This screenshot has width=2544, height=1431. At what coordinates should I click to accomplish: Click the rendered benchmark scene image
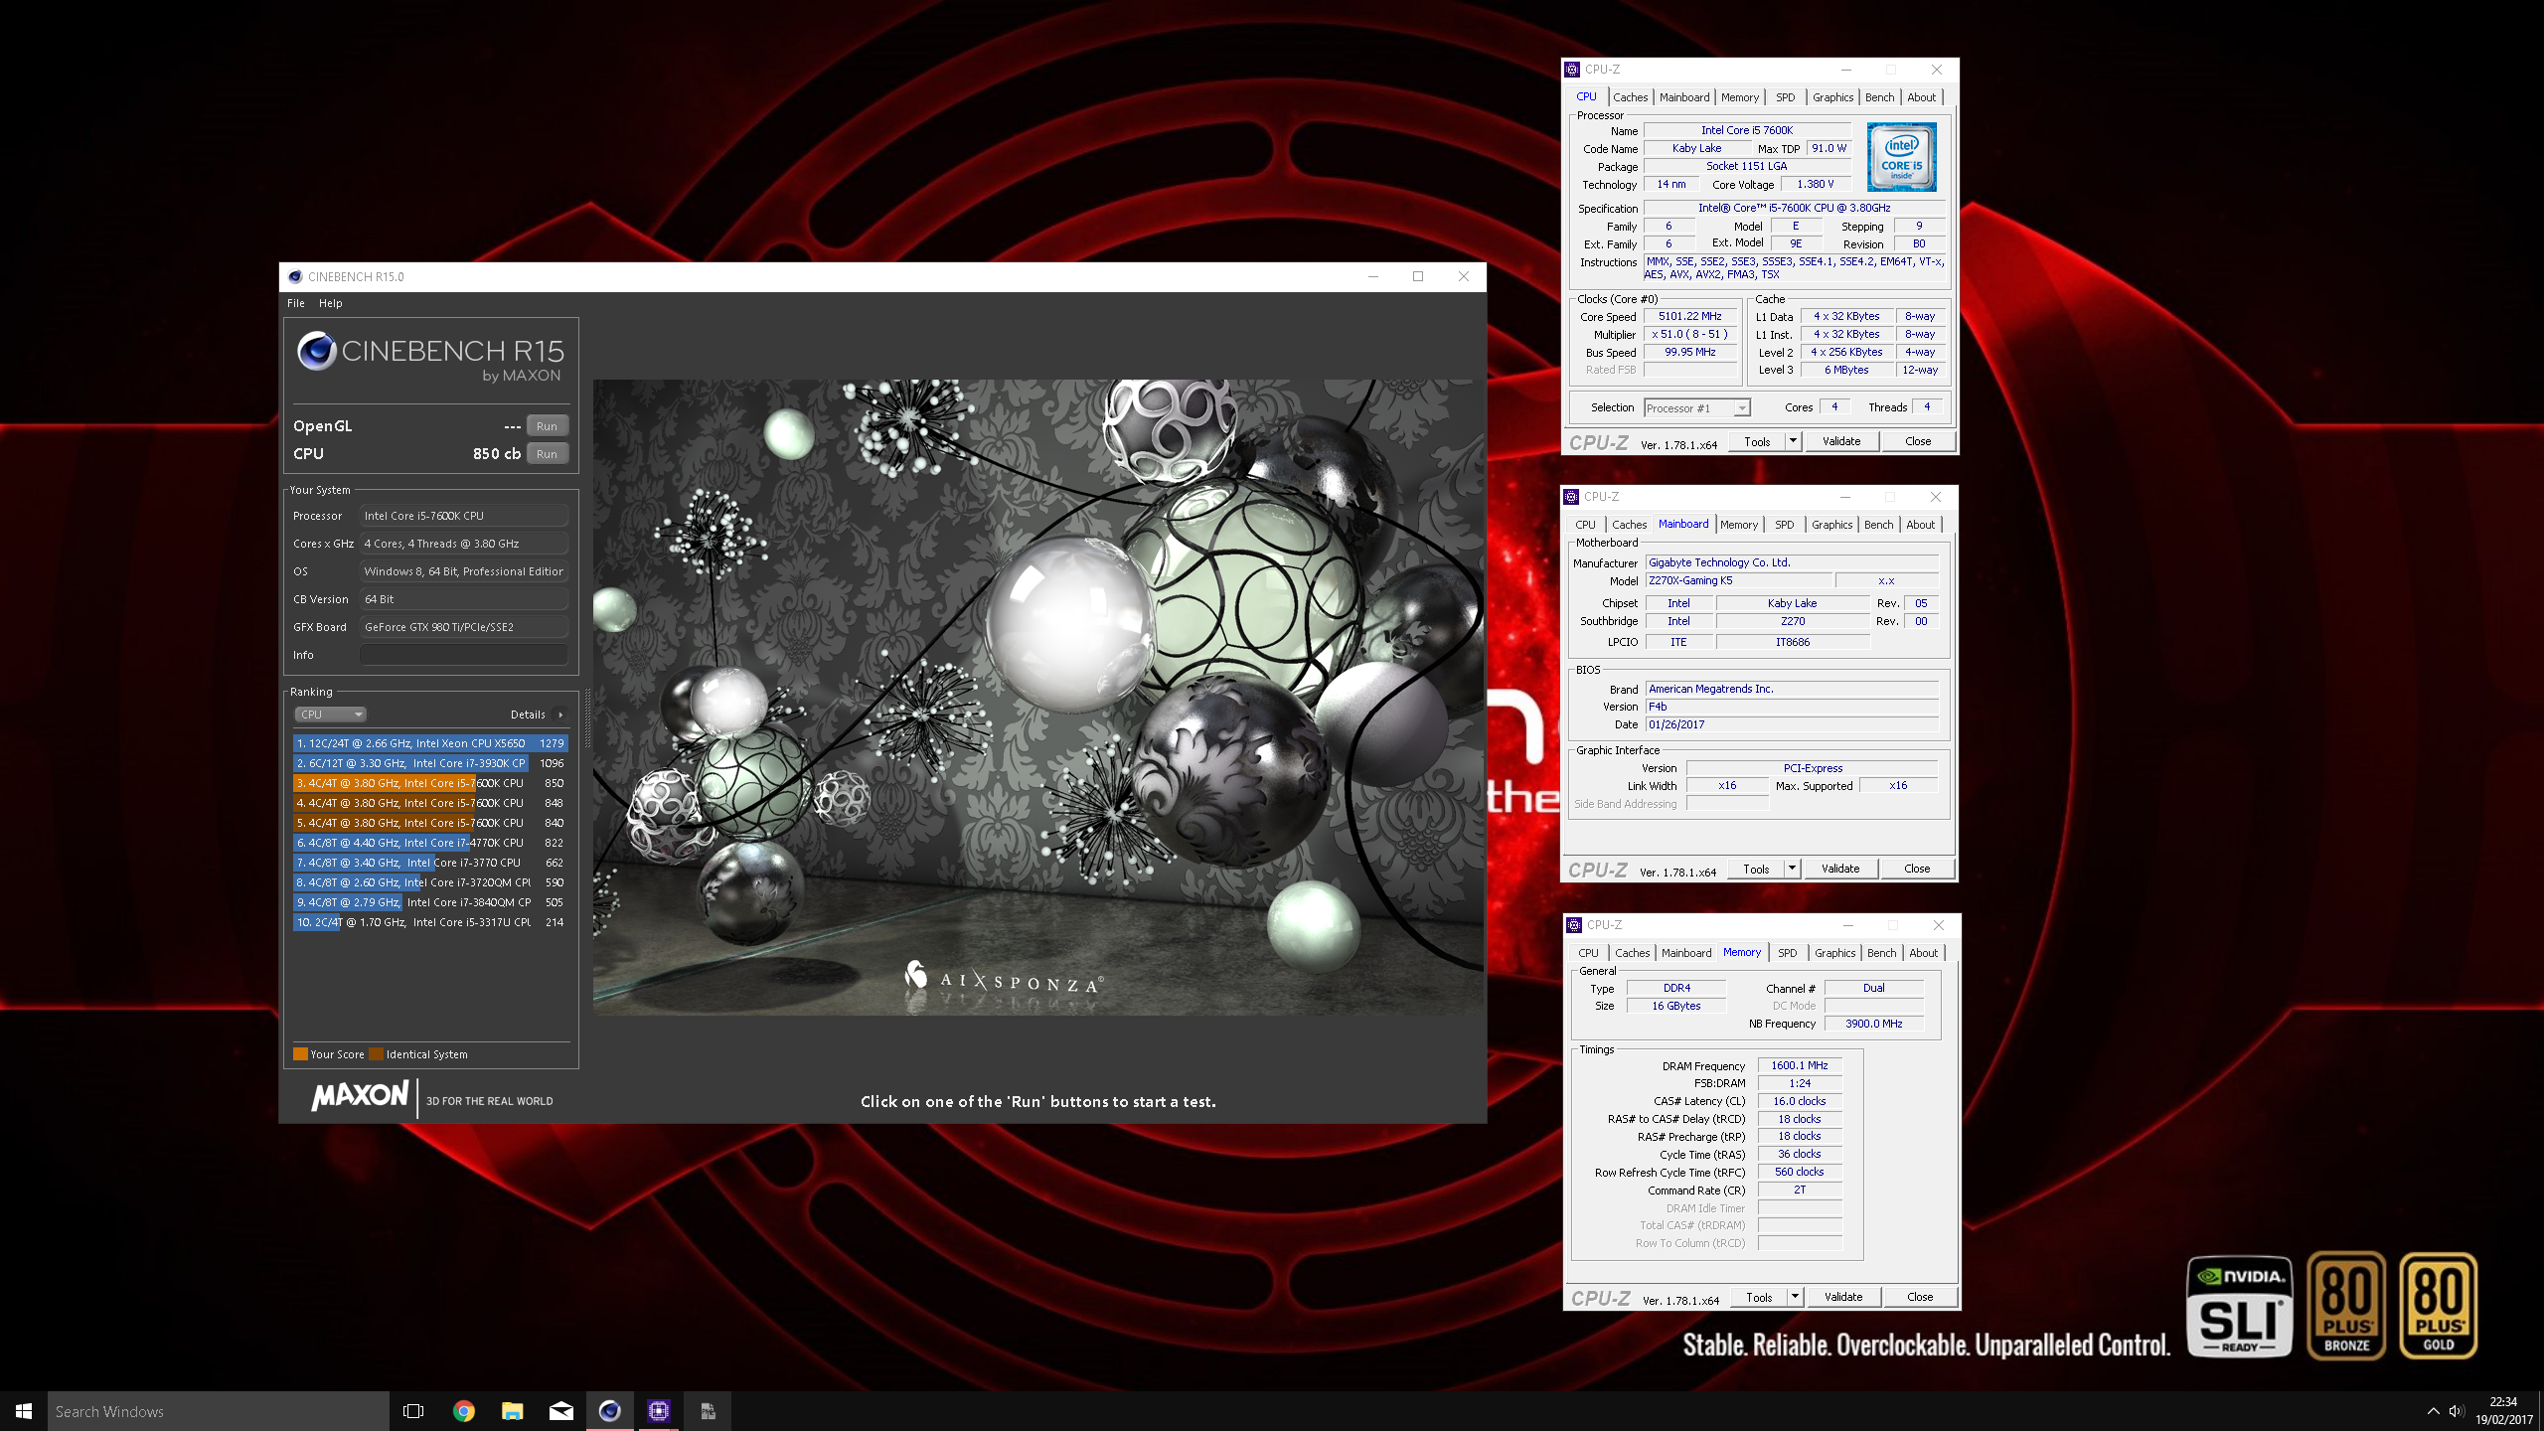tap(1037, 697)
